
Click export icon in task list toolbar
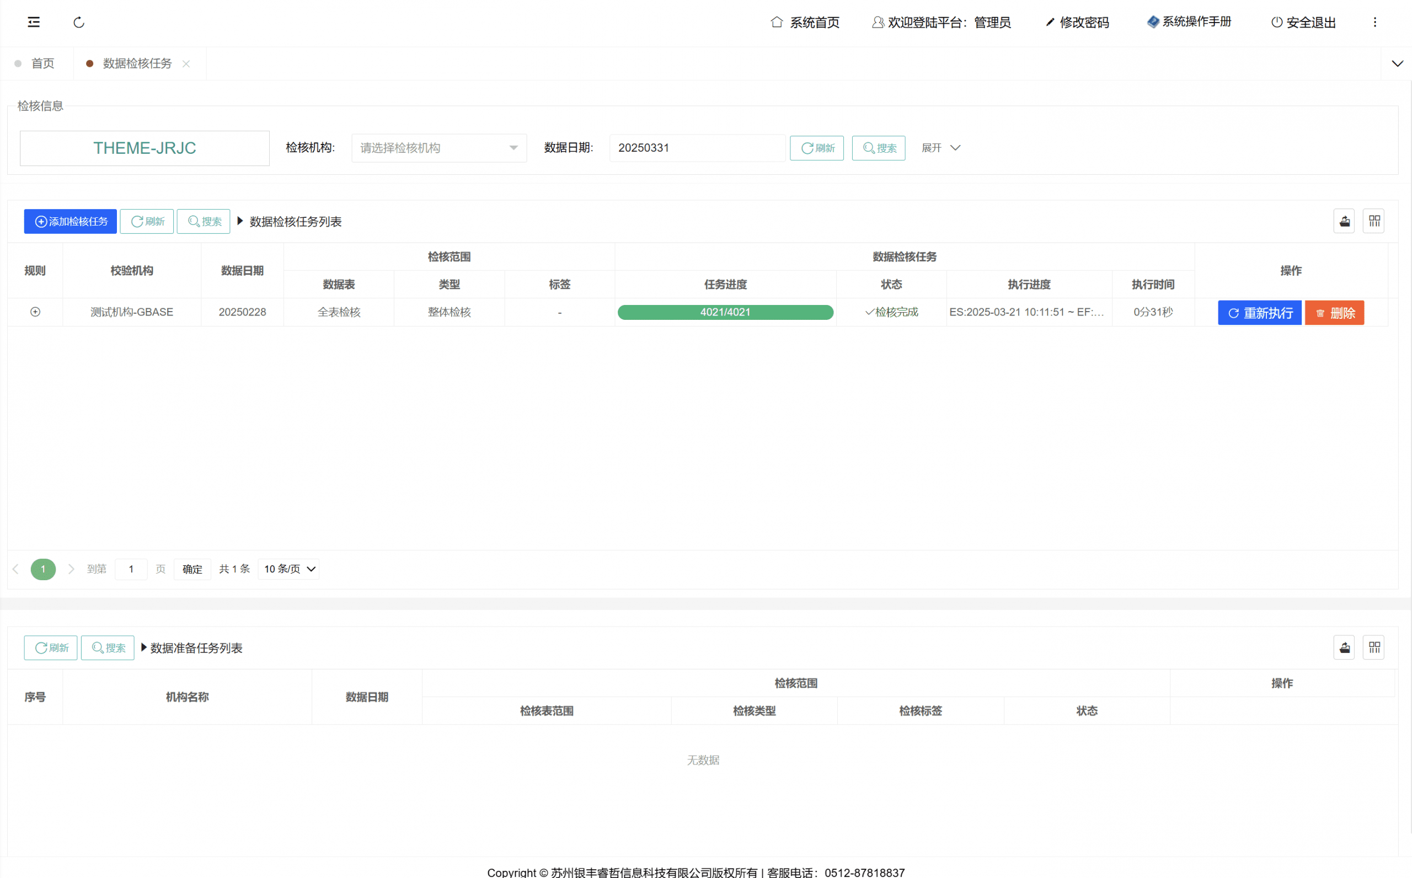[x=1344, y=221]
